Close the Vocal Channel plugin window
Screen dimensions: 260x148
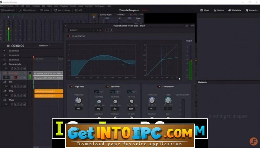65,26
